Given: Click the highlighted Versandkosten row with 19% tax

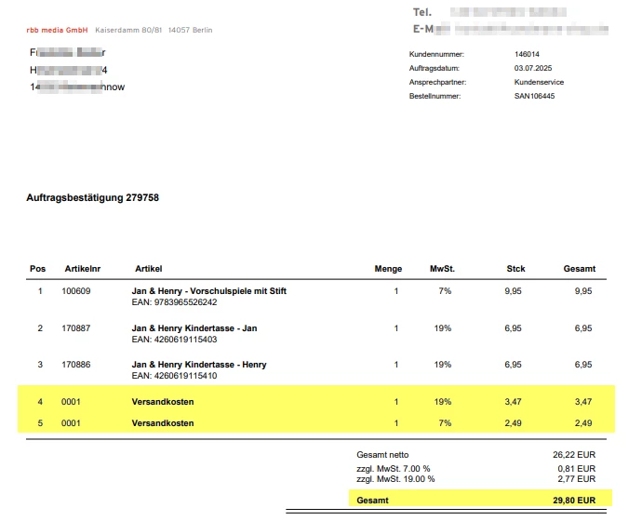Looking at the screenshot, I should click(x=316, y=402).
